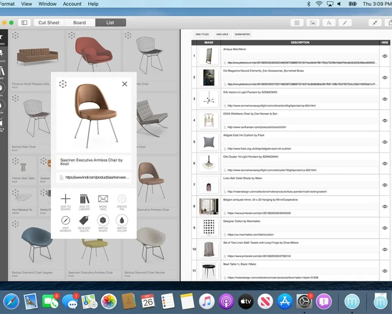
Task: Open the Music app in Dock
Action: (207, 301)
